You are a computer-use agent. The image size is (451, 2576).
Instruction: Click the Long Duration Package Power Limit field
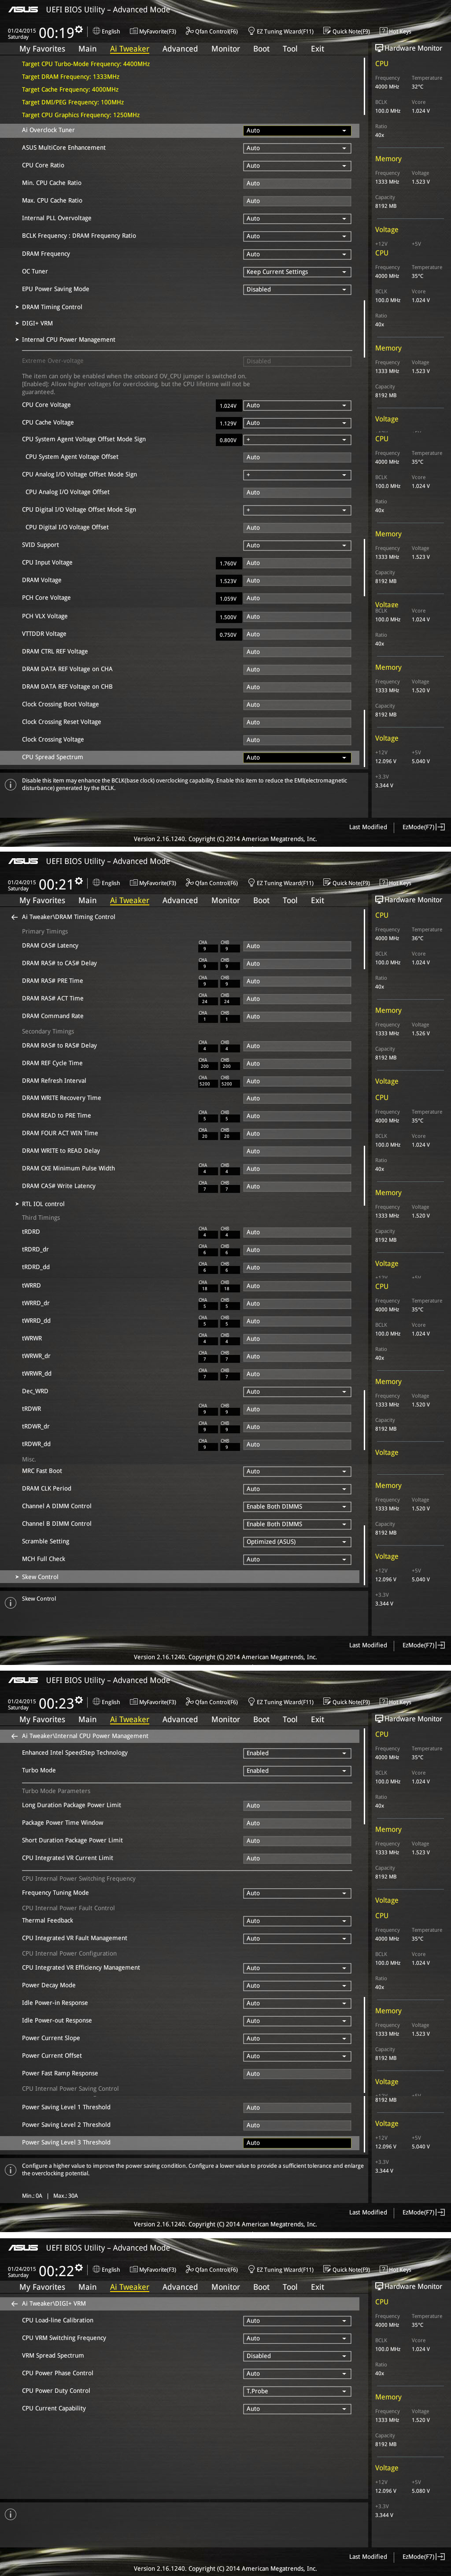[x=297, y=1806]
